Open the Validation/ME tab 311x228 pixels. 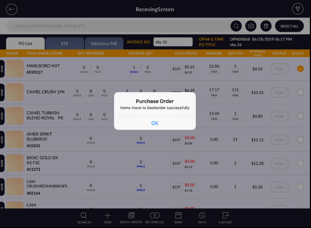pos(104,44)
